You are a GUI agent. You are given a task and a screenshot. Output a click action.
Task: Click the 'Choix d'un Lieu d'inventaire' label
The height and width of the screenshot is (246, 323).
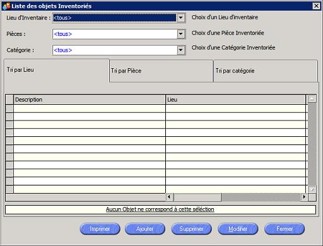click(225, 17)
